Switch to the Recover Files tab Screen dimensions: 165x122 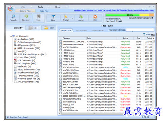click(x=25, y=11)
